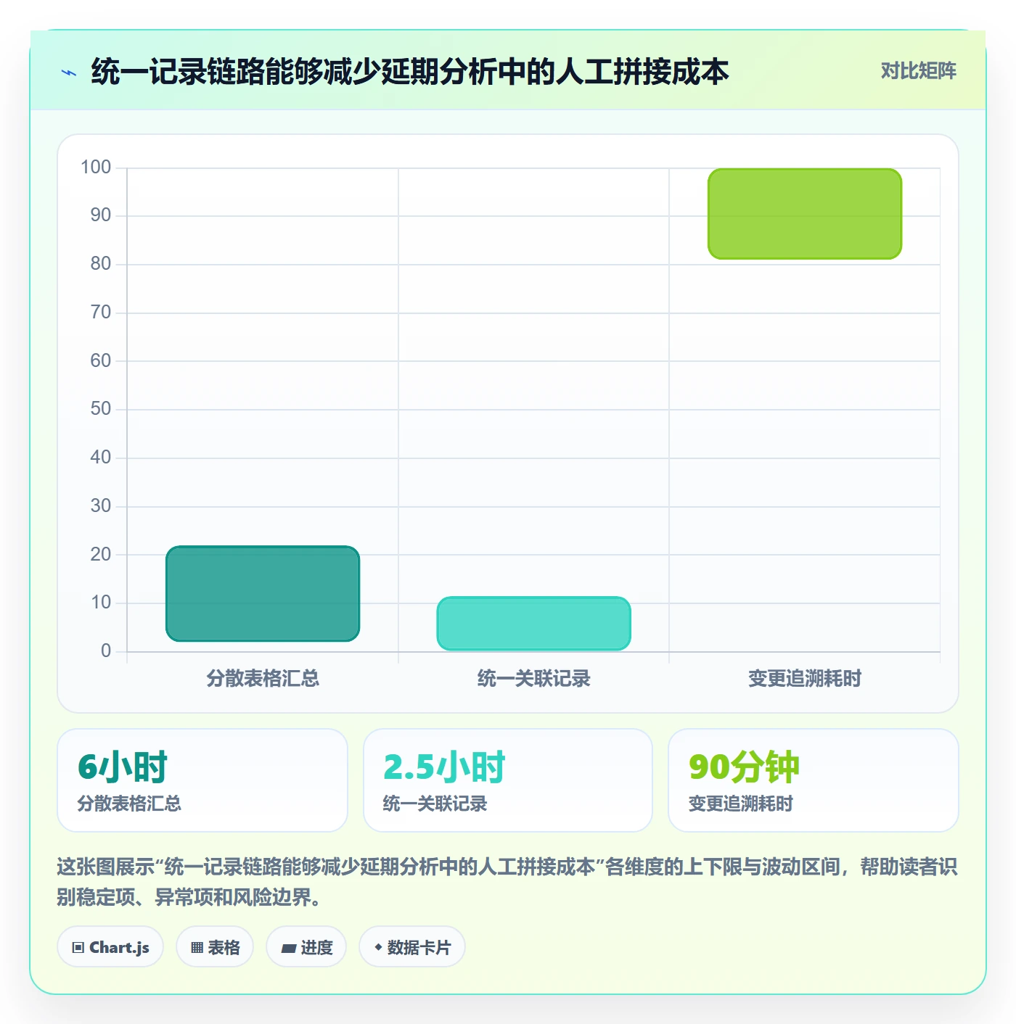The height and width of the screenshot is (1024, 1016).
Task: Click the 6小时 value card
Action: [202, 780]
